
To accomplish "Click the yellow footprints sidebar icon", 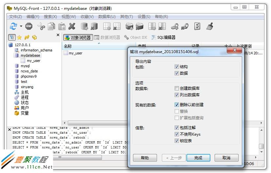I will pyautogui.click(x=27, y=37).
